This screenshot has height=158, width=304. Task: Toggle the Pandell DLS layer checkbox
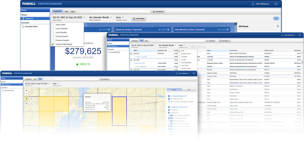(169, 110)
